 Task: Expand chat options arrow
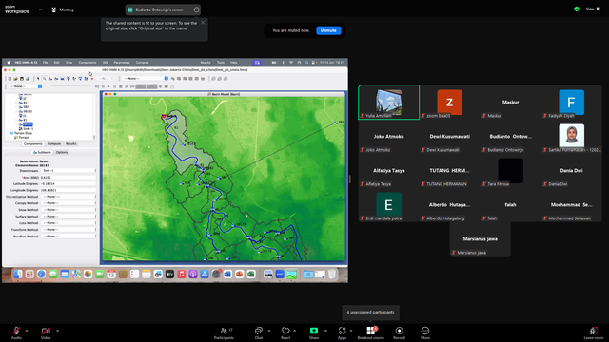[269, 331]
